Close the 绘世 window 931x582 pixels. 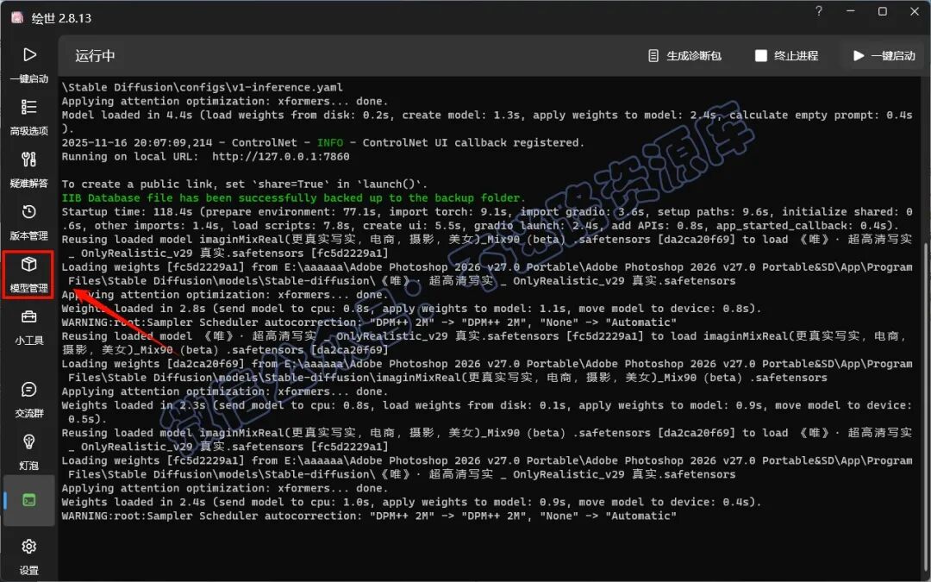(915, 11)
